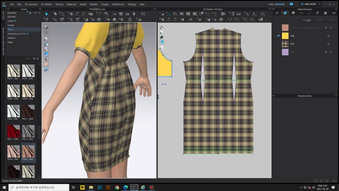Click the yellow fabric color swatch
The height and width of the screenshot is (191, 339).
pos(285,36)
